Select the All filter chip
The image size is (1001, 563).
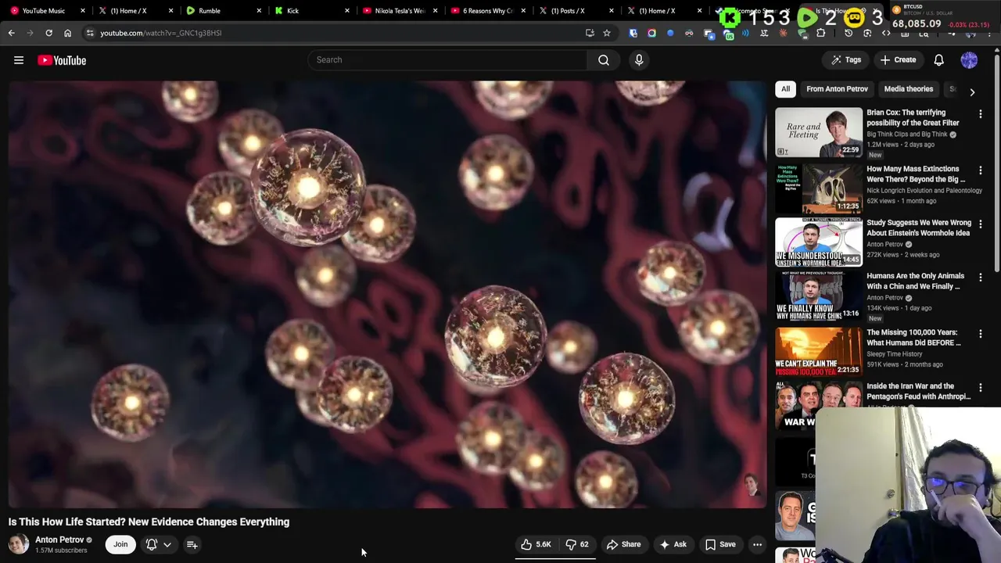785,89
